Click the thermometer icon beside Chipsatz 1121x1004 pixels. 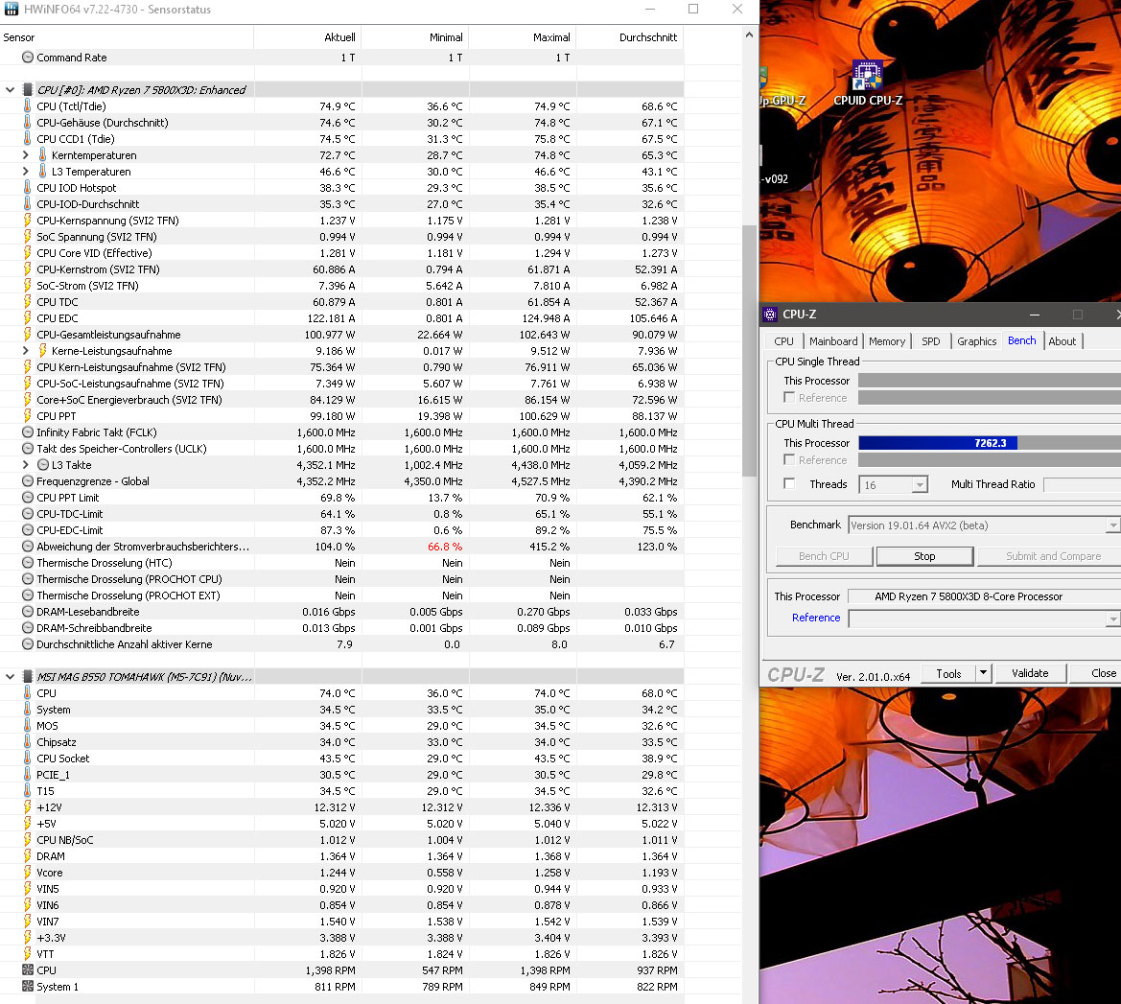click(x=27, y=742)
